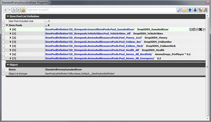Select the DropODDS_GunsAndGear value text
This screenshot has height=122, width=211.
tap(153, 29)
